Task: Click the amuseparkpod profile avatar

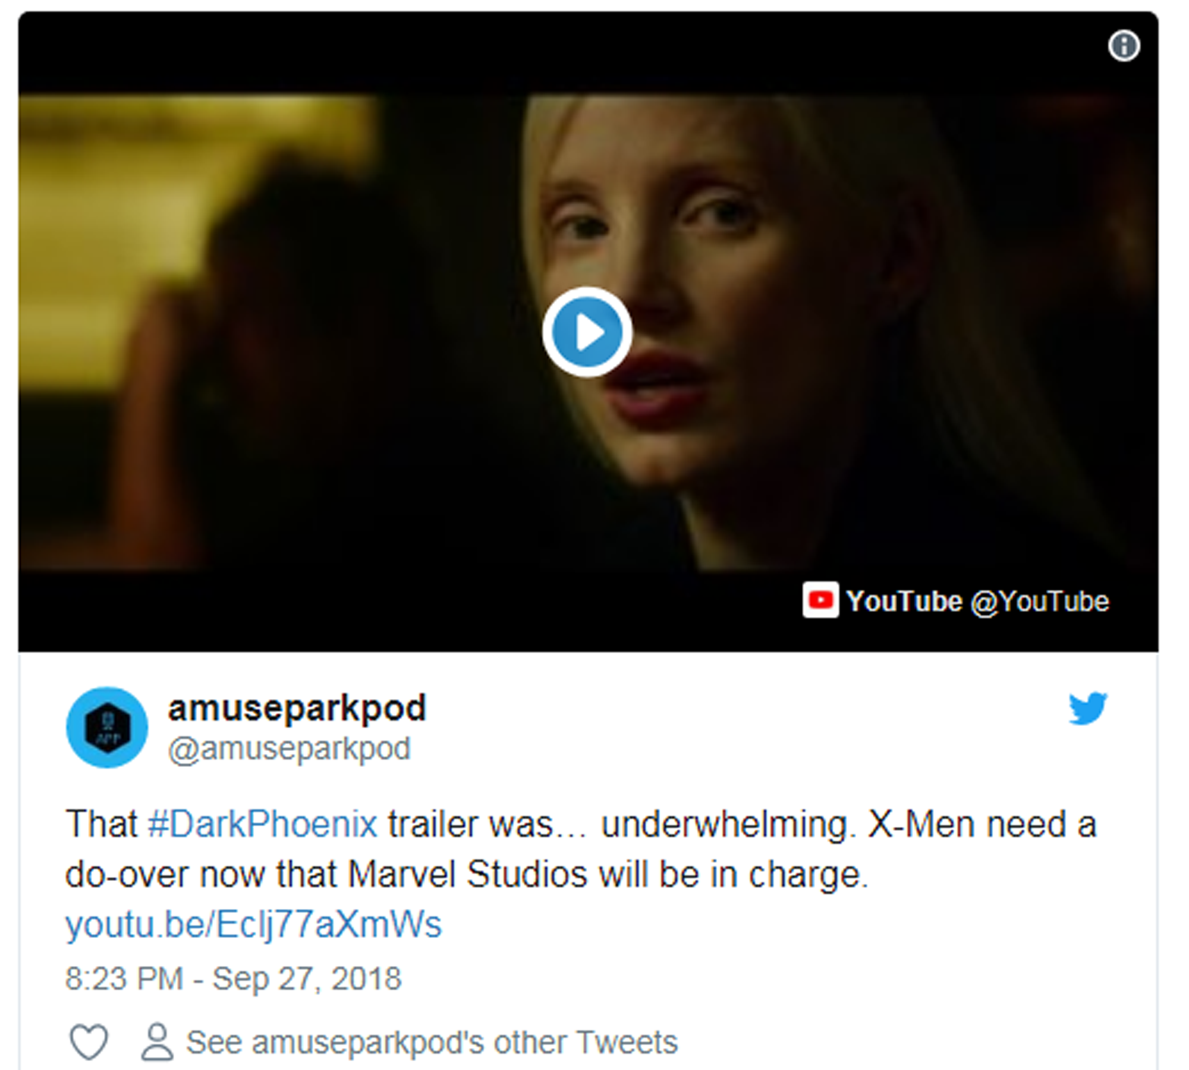Action: 107,728
